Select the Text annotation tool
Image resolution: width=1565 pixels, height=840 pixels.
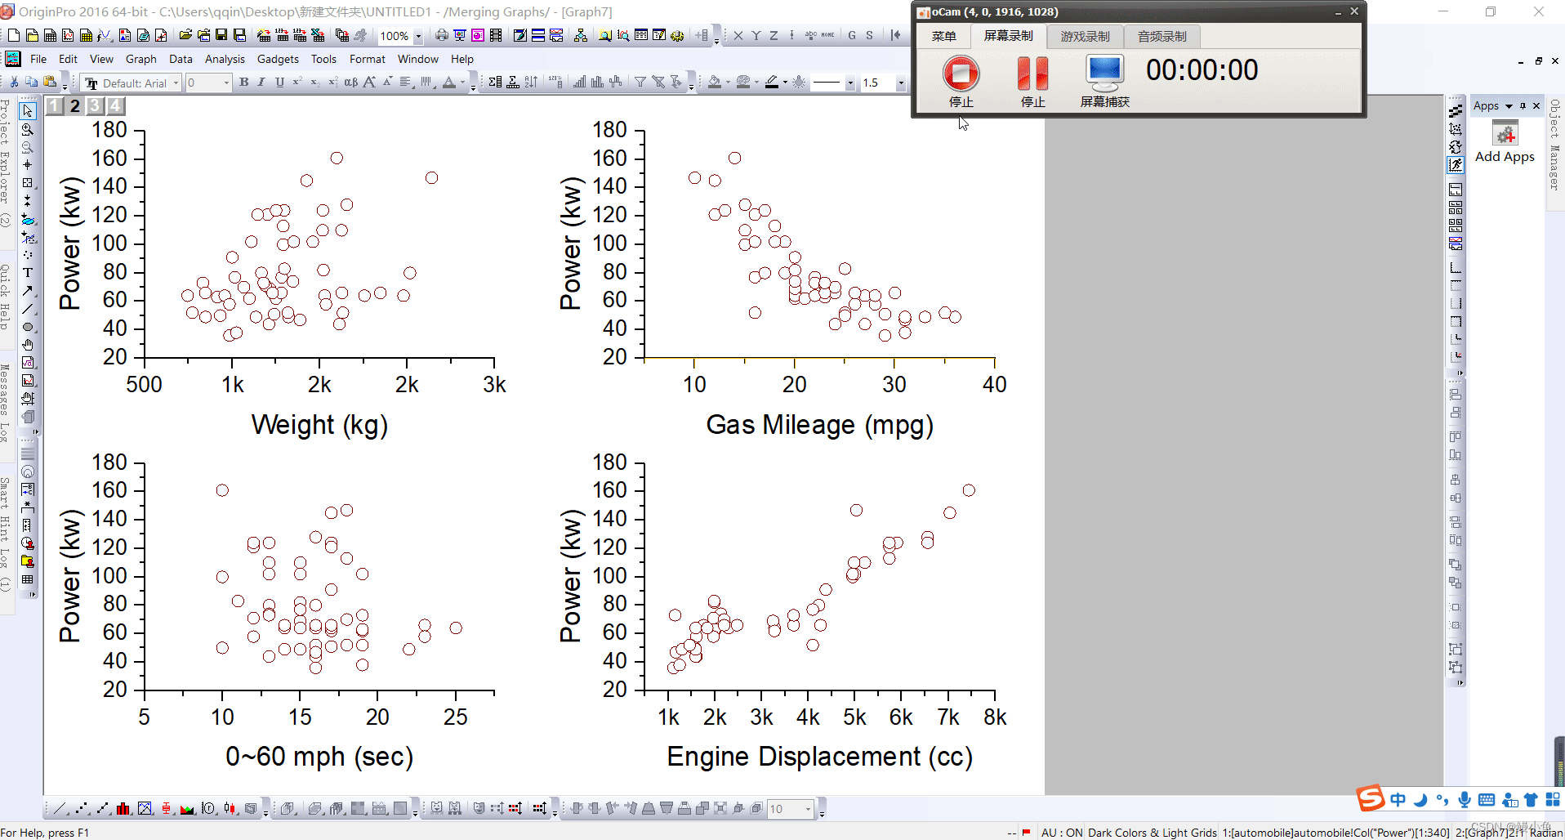[x=28, y=272]
